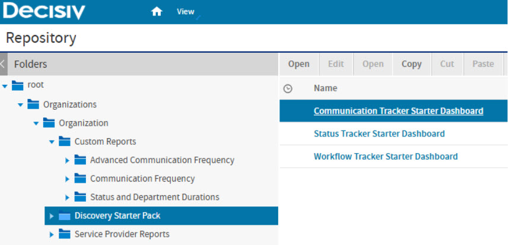Click the Cut toolbar button

click(447, 64)
